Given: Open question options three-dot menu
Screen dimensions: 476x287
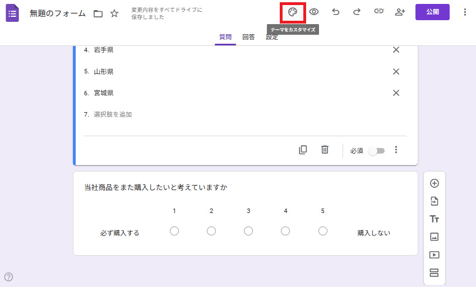Looking at the screenshot, I should tap(396, 150).
